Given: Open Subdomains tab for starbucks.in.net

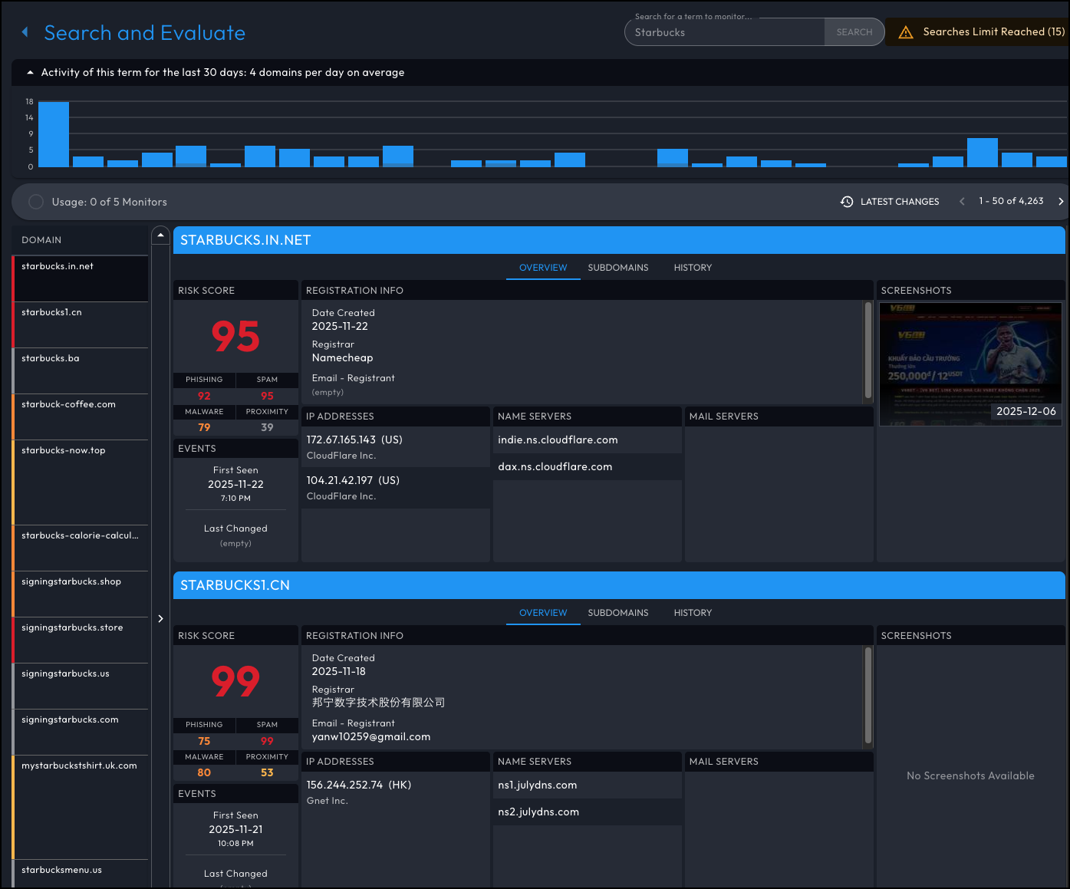Looking at the screenshot, I should 617,268.
